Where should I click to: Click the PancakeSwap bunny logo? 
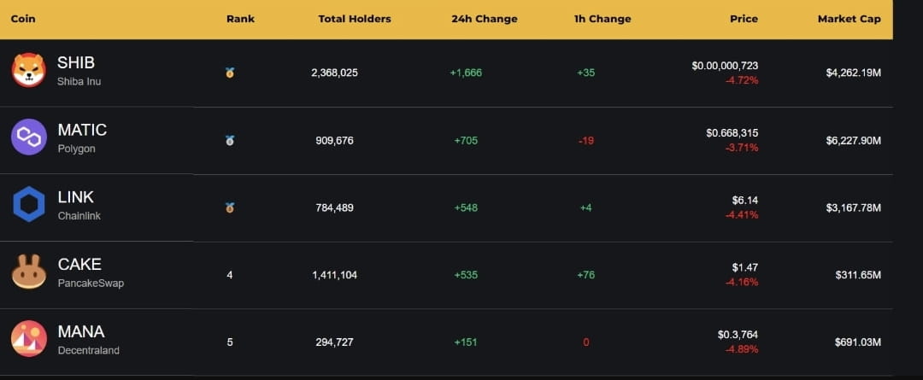pyautogui.click(x=29, y=272)
